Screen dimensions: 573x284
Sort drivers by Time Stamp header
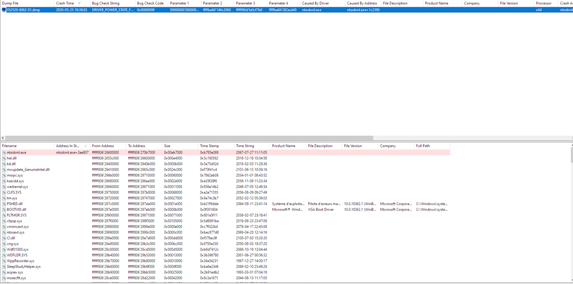pos(216,146)
